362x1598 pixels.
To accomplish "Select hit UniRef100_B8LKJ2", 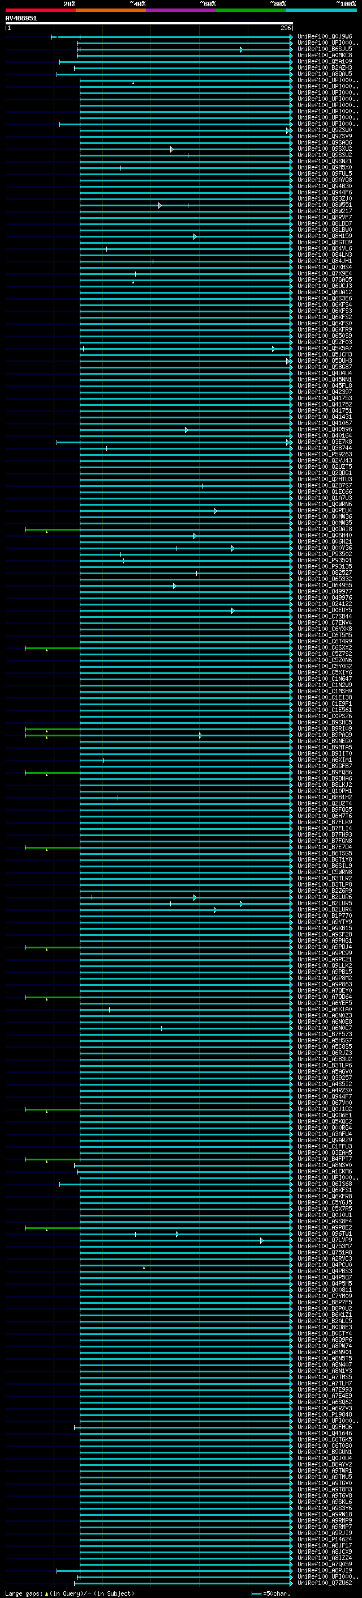I will tap(325, 785).
